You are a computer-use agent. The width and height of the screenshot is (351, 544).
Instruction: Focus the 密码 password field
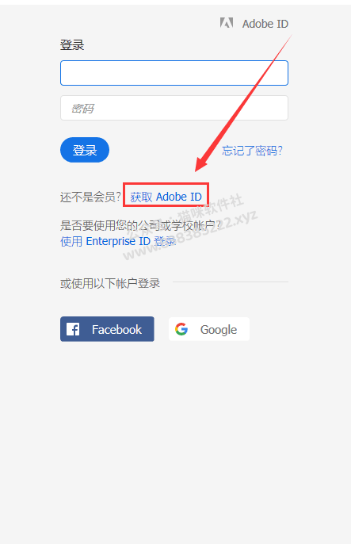(174, 108)
